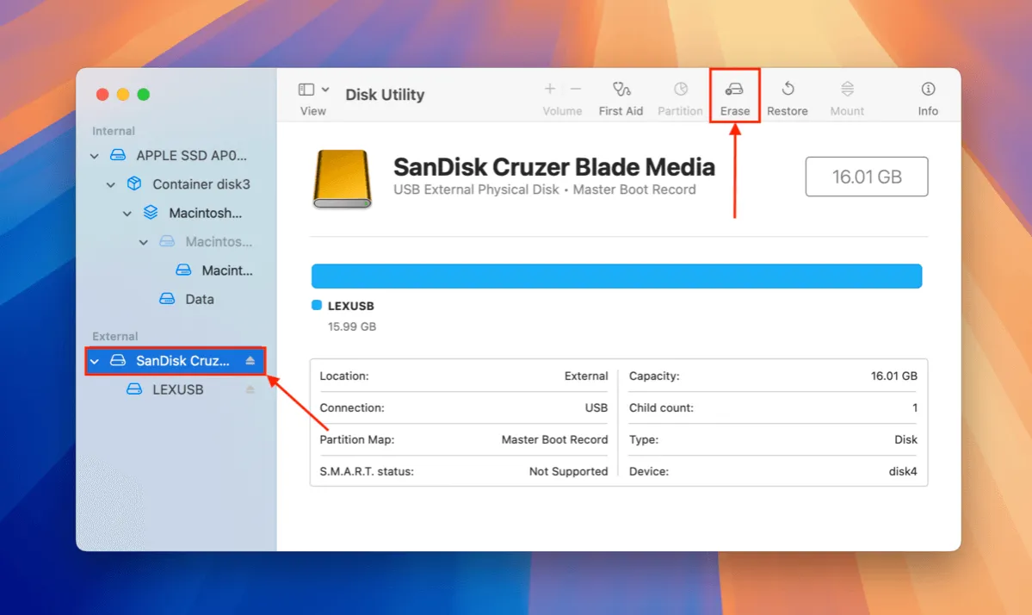Collapse Container disk3 in sidebar
Viewport: 1032px width, 615px height.
[x=111, y=184]
